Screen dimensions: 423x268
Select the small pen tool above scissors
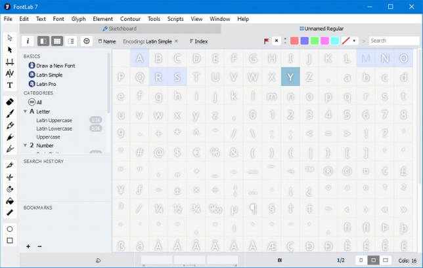pos(10,165)
